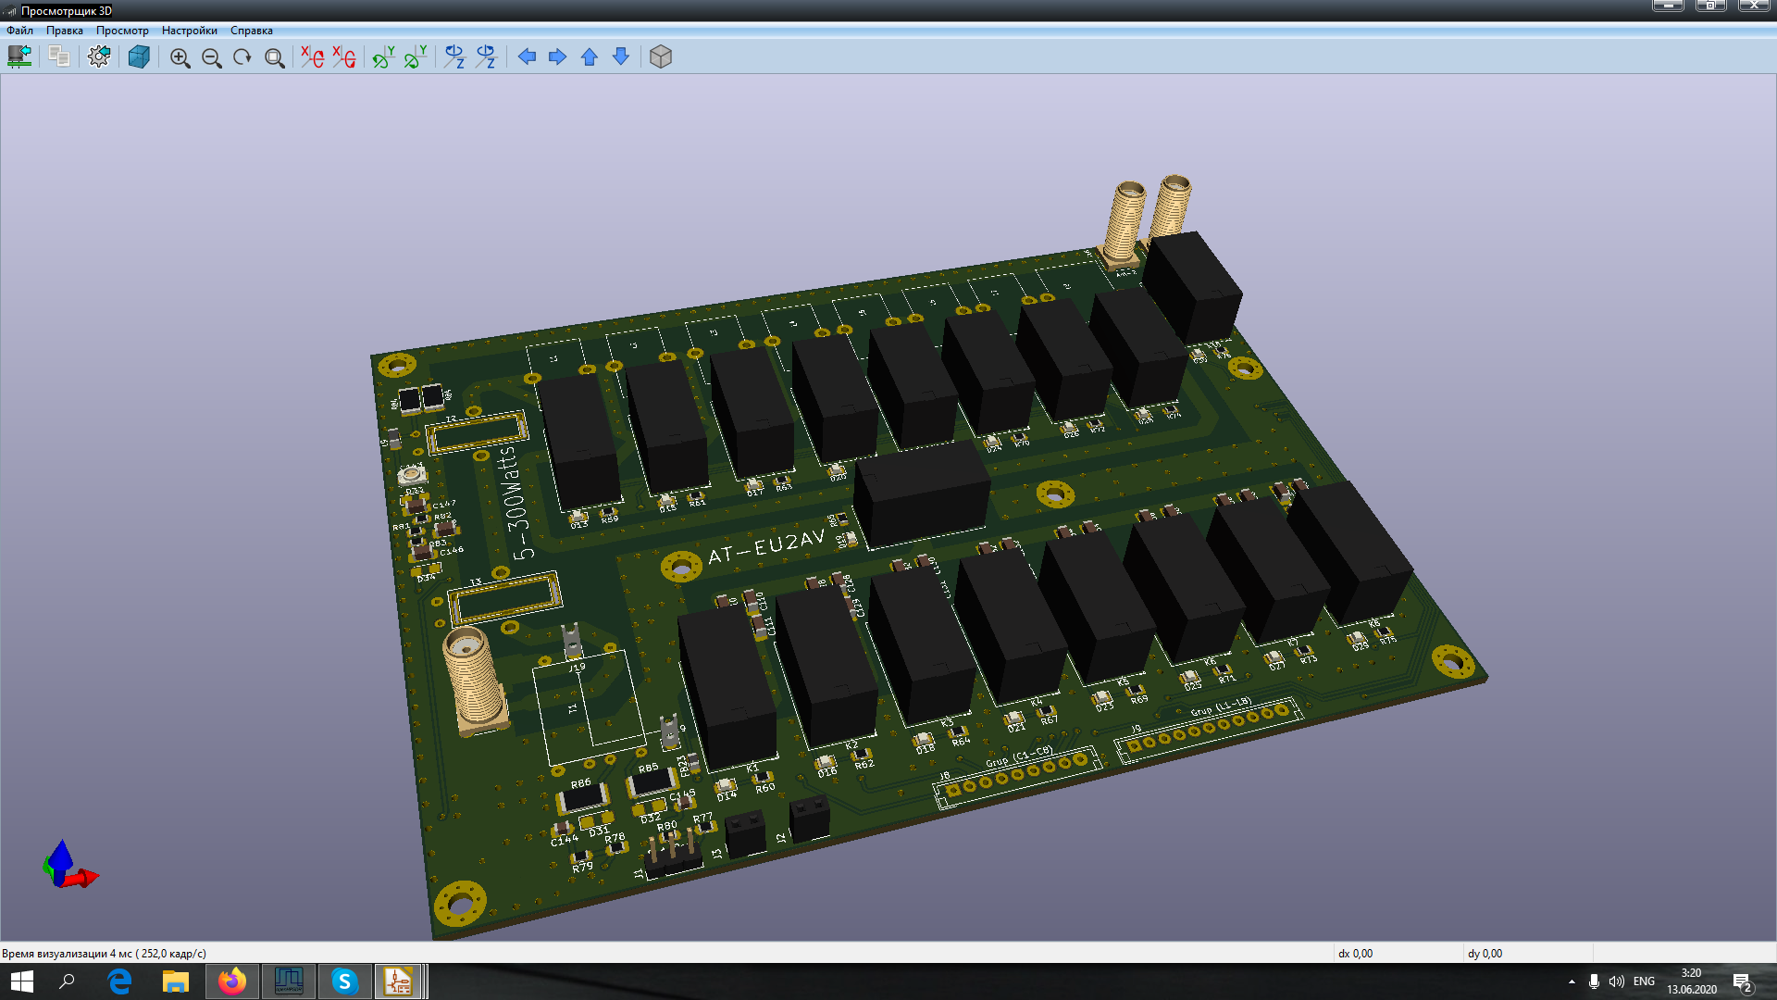The image size is (1777, 1000).
Task: Click the zoom in magnifier
Action: (x=180, y=58)
